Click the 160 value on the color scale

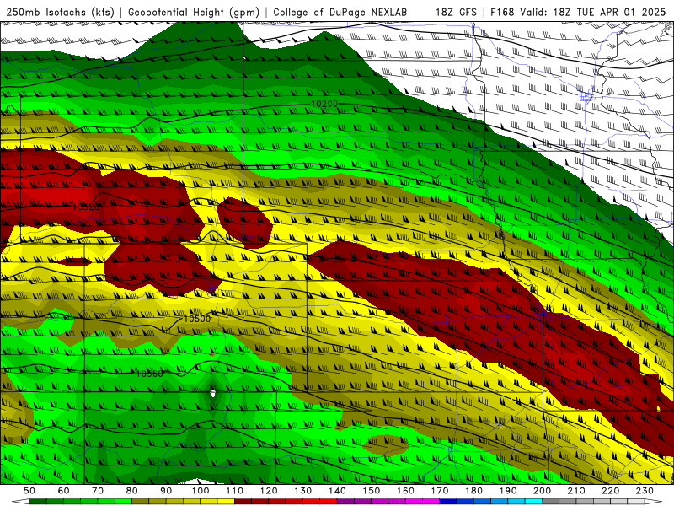click(405, 491)
